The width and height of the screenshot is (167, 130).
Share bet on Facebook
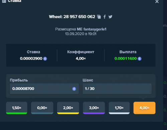pos(105,17)
